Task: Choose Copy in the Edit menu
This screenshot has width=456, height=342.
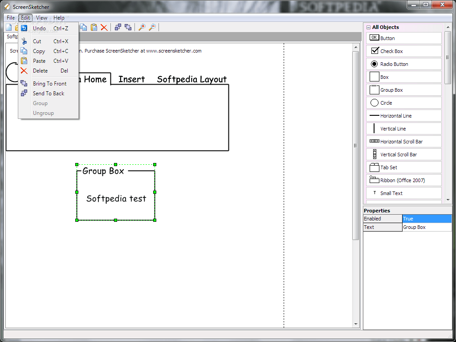Action: [48, 51]
